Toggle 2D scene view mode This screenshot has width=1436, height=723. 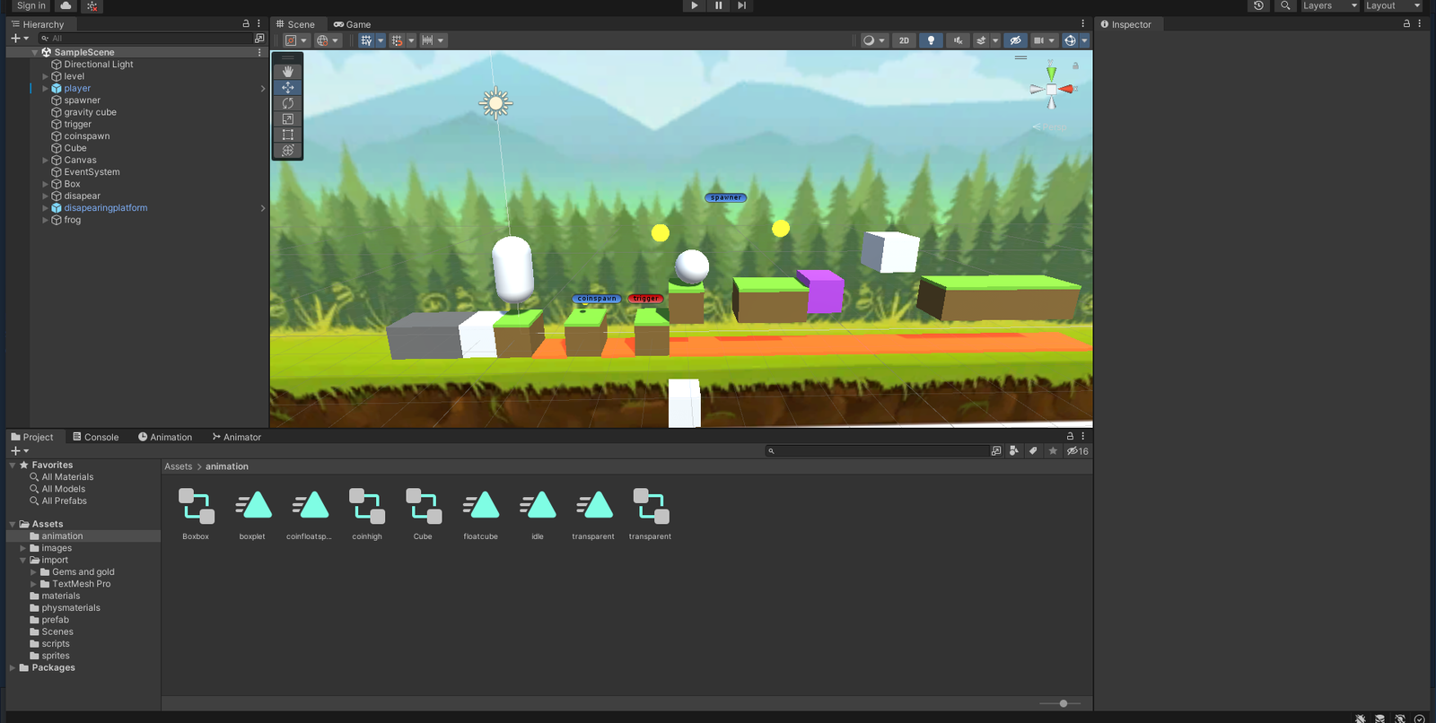coord(904,40)
